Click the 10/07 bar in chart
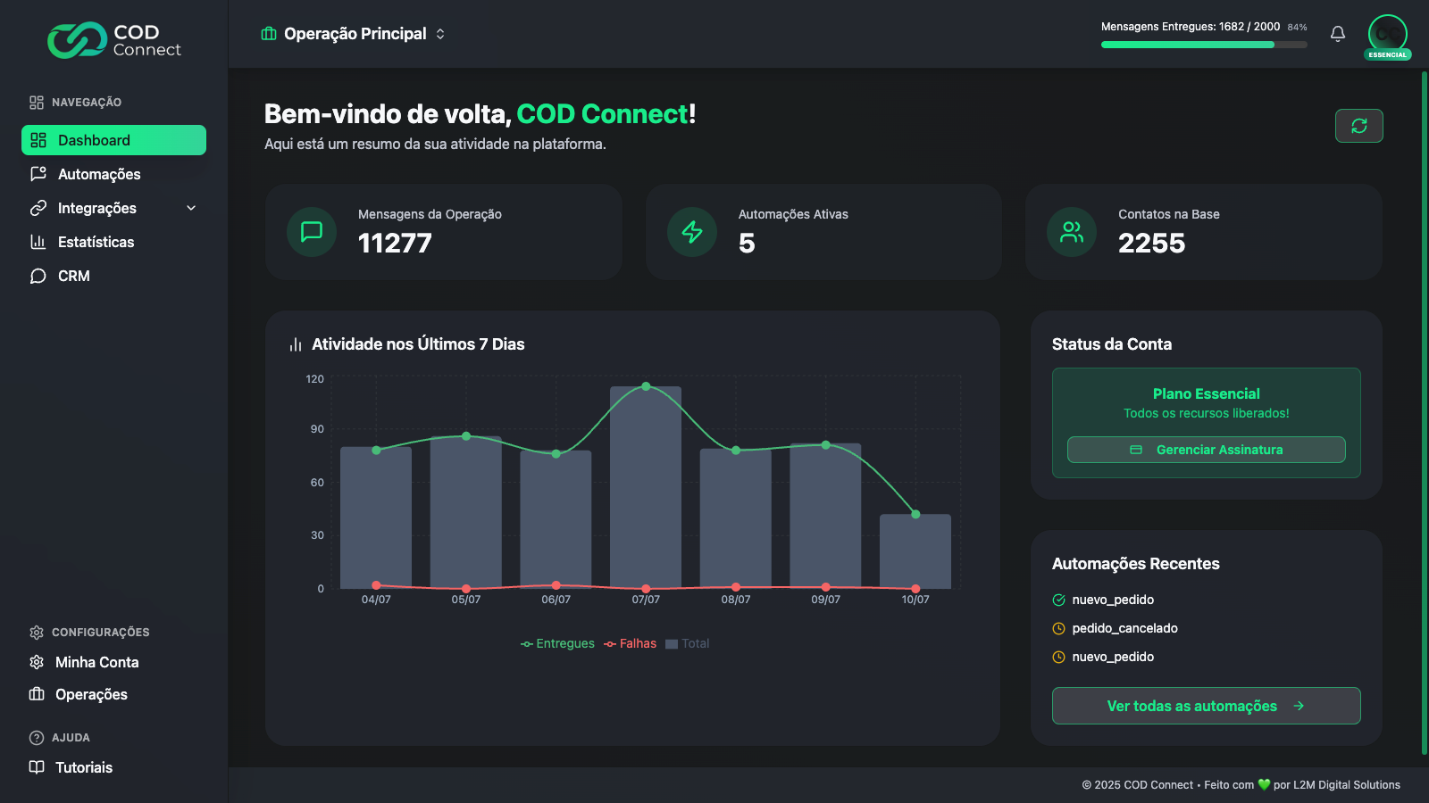 pos(915,551)
